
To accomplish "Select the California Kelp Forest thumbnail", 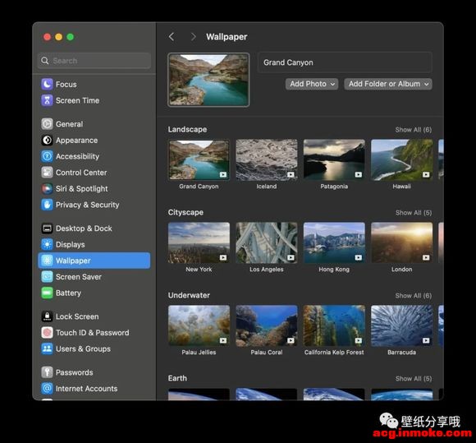I will tap(334, 326).
